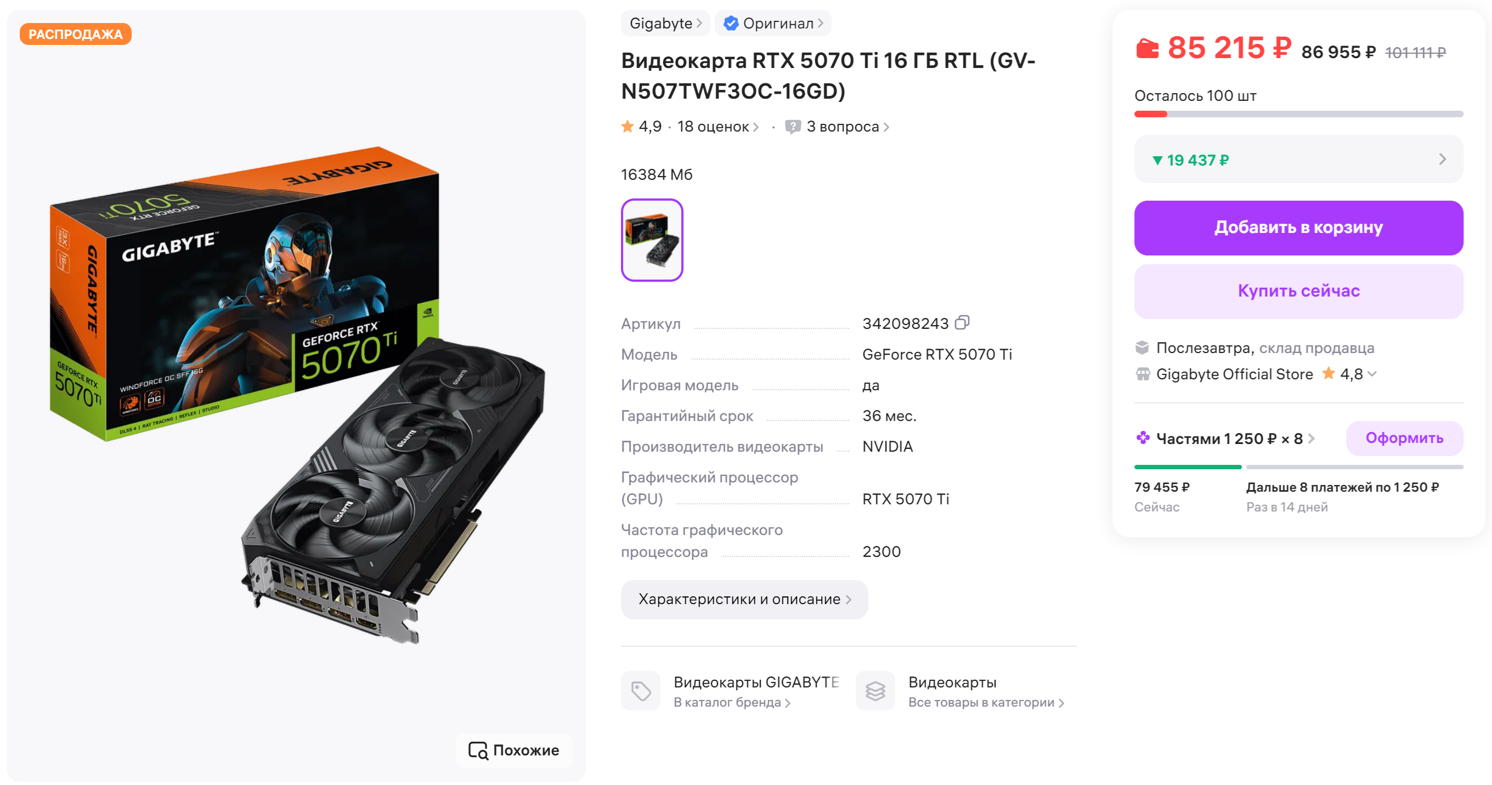Click the wallet price icon
1492x785 pixels.
tap(1147, 49)
